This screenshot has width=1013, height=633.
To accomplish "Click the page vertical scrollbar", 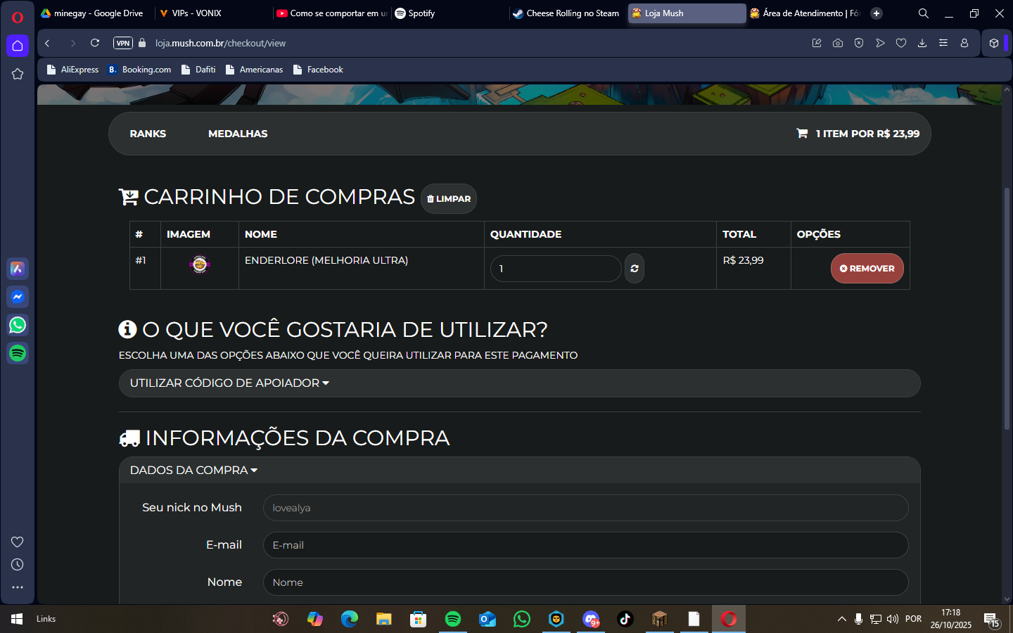I will (x=1007, y=309).
